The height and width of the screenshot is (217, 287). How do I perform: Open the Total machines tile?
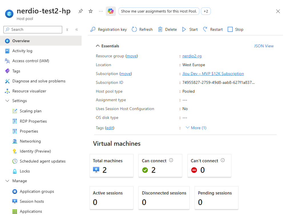(112, 166)
